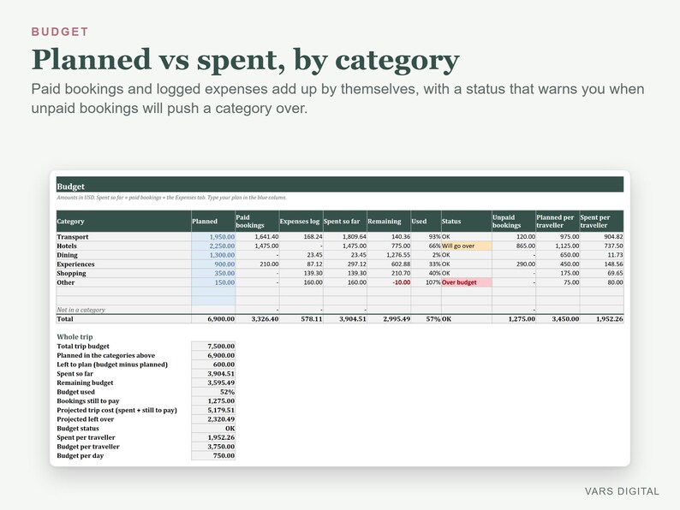This screenshot has width=680, height=510.
Task: Click the Whole trip section heading
Action: [x=75, y=336]
